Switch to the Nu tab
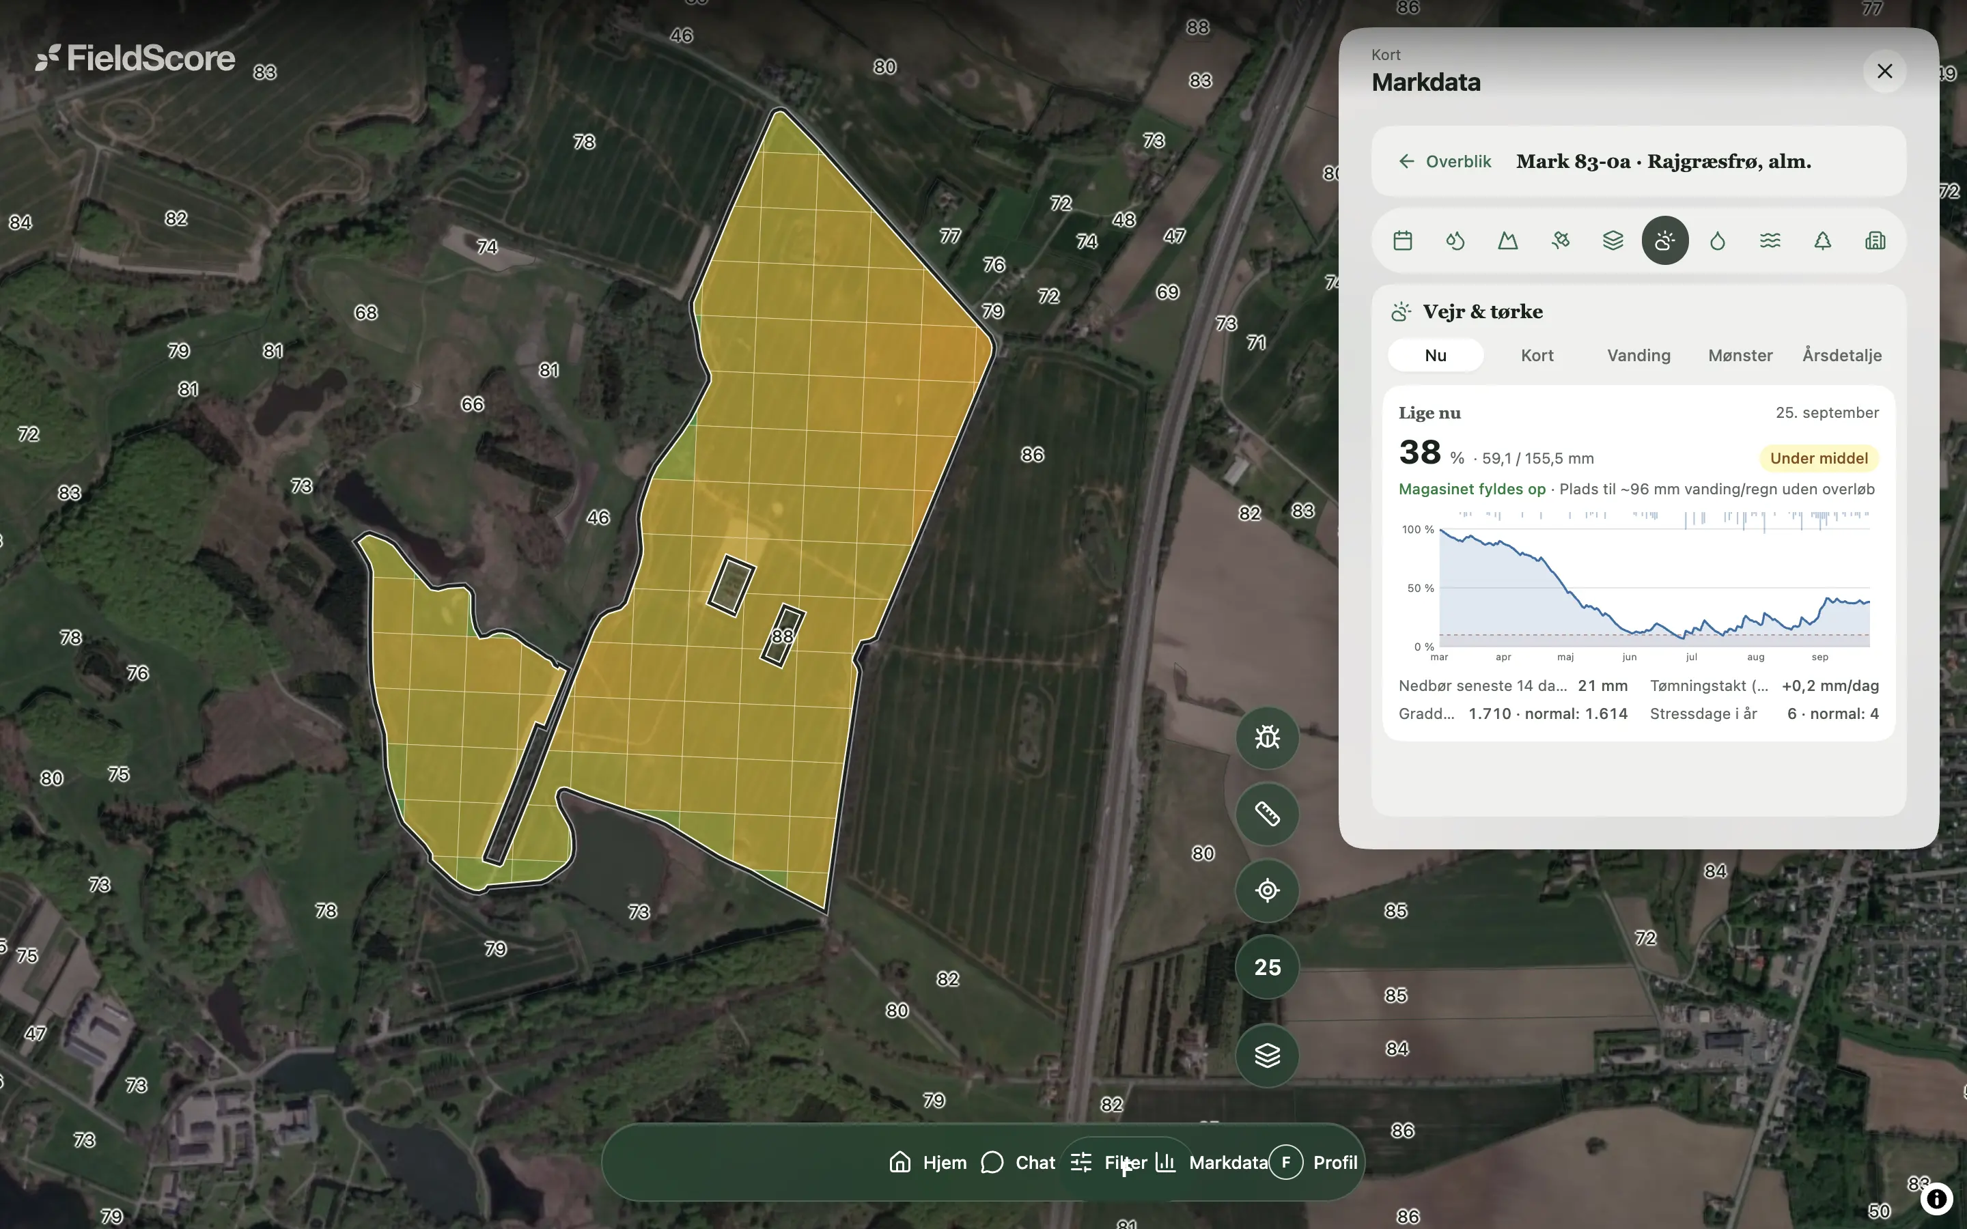 [x=1436, y=355]
